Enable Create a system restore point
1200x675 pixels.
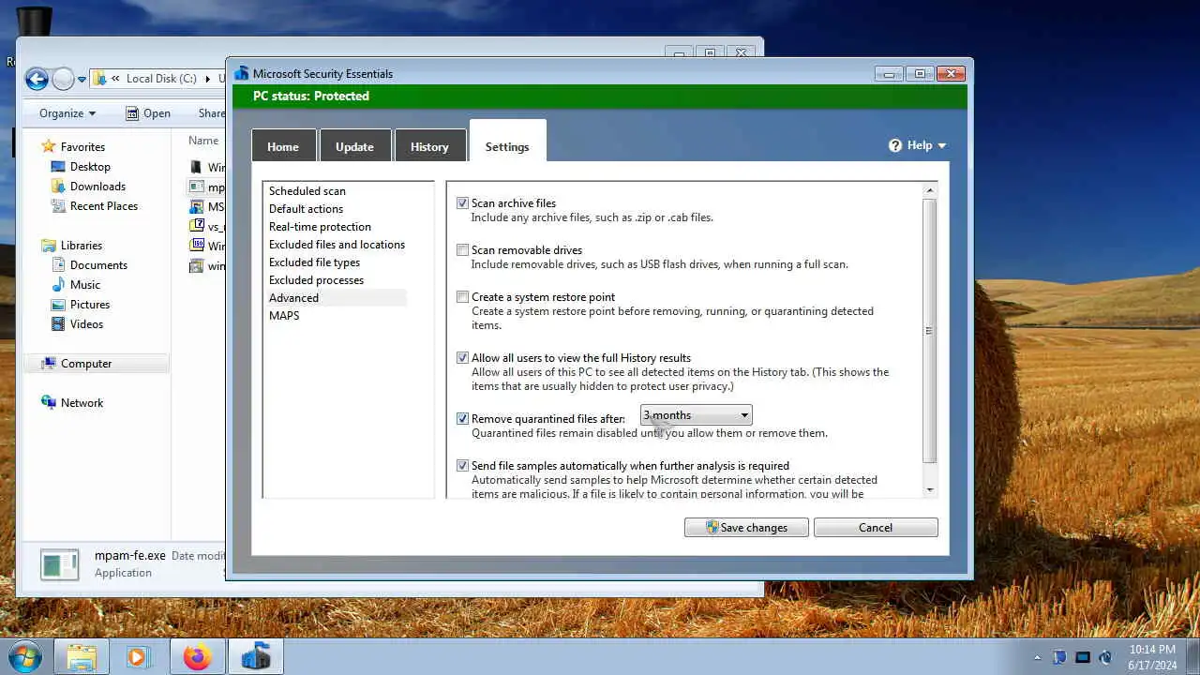[462, 297]
